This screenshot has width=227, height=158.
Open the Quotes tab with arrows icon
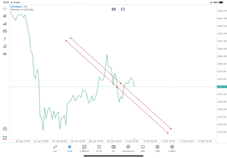click(x=55, y=148)
